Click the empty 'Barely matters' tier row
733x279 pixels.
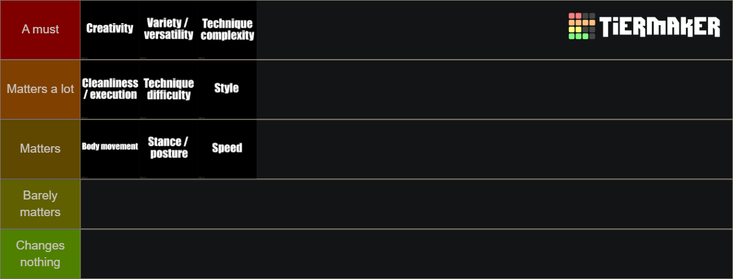(x=406, y=204)
